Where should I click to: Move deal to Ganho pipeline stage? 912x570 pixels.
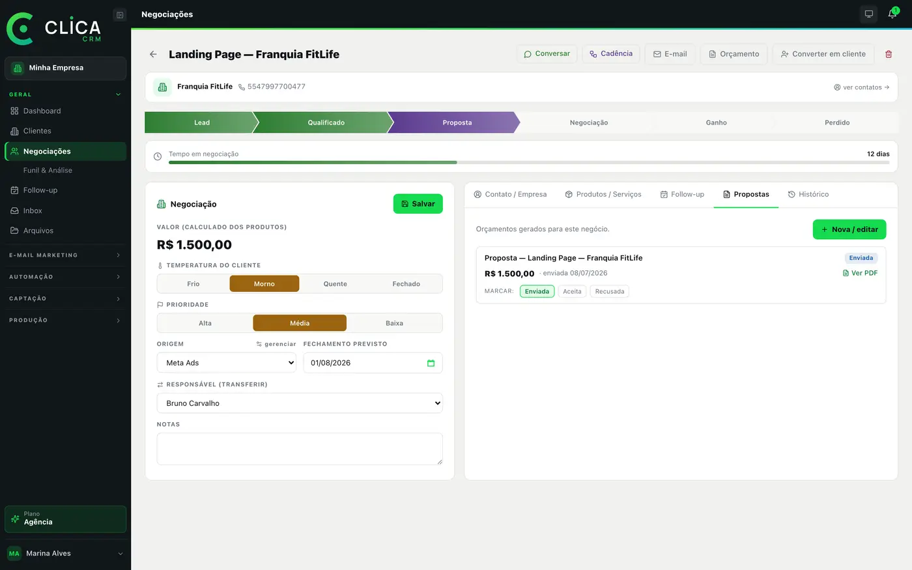pyautogui.click(x=716, y=122)
